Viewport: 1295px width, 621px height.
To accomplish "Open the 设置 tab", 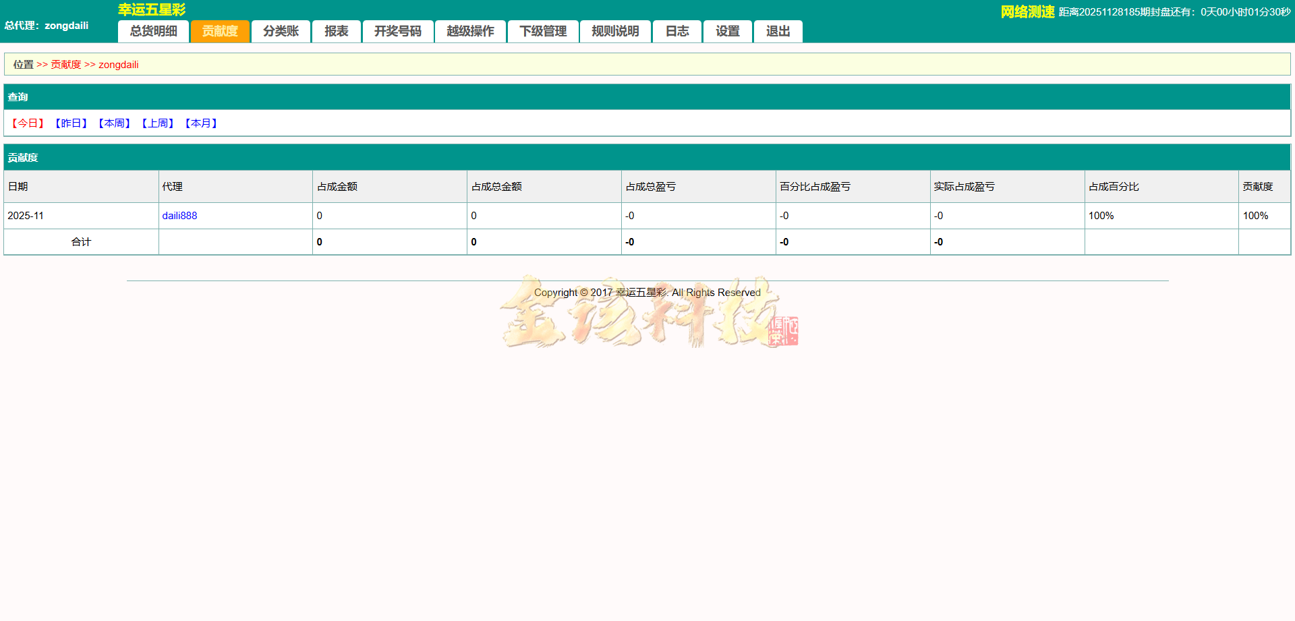I will (x=728, y=31).
